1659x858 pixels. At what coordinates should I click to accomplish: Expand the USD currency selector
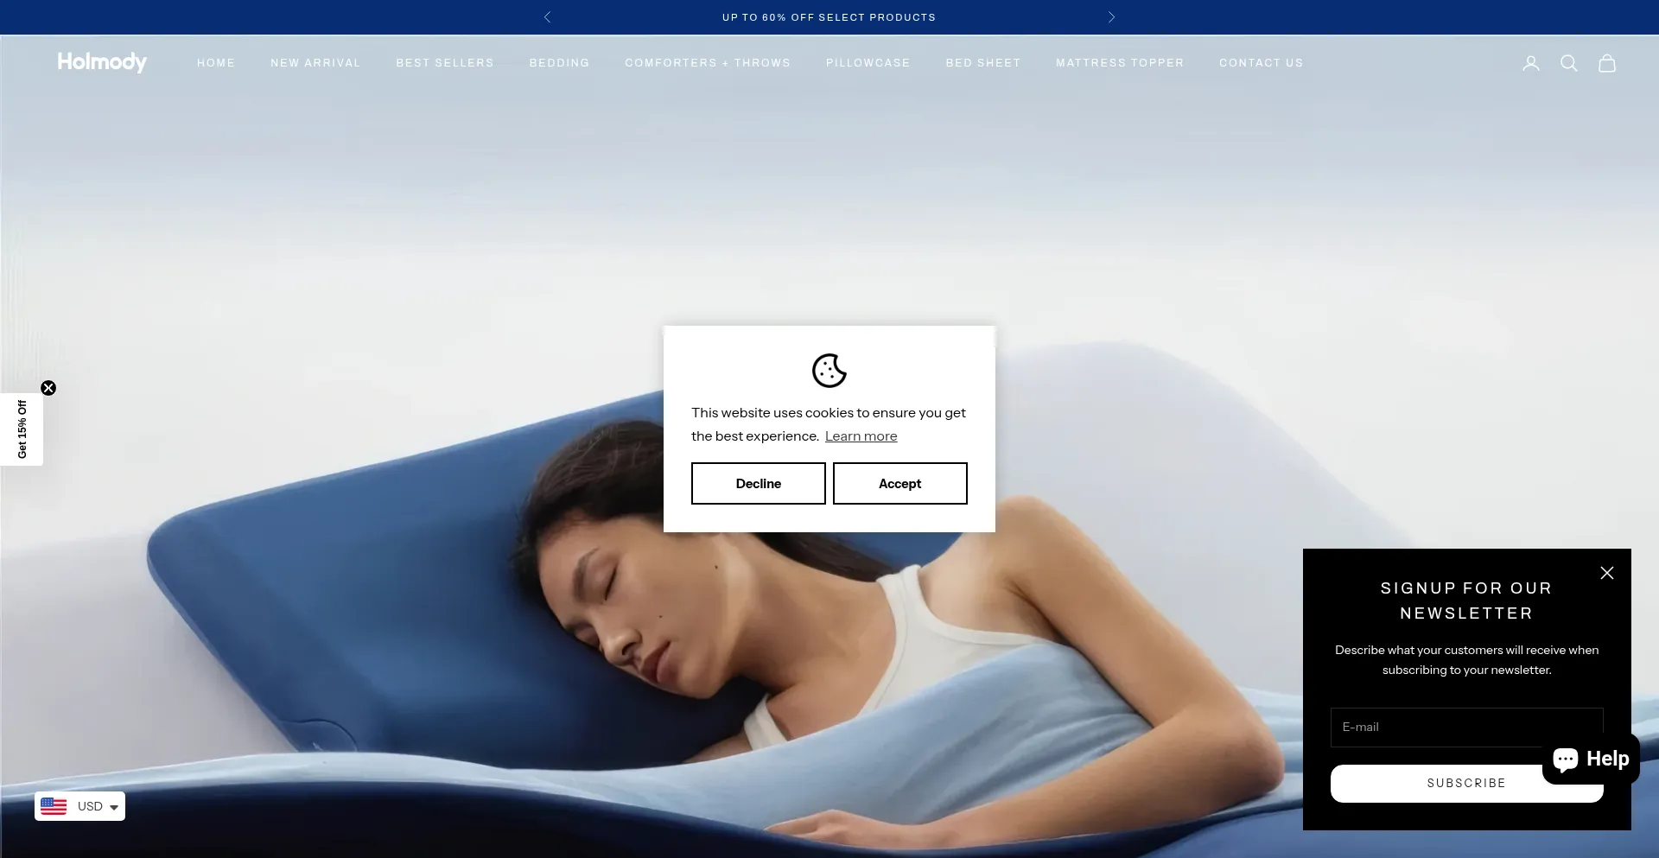click(x=79, y=806)
